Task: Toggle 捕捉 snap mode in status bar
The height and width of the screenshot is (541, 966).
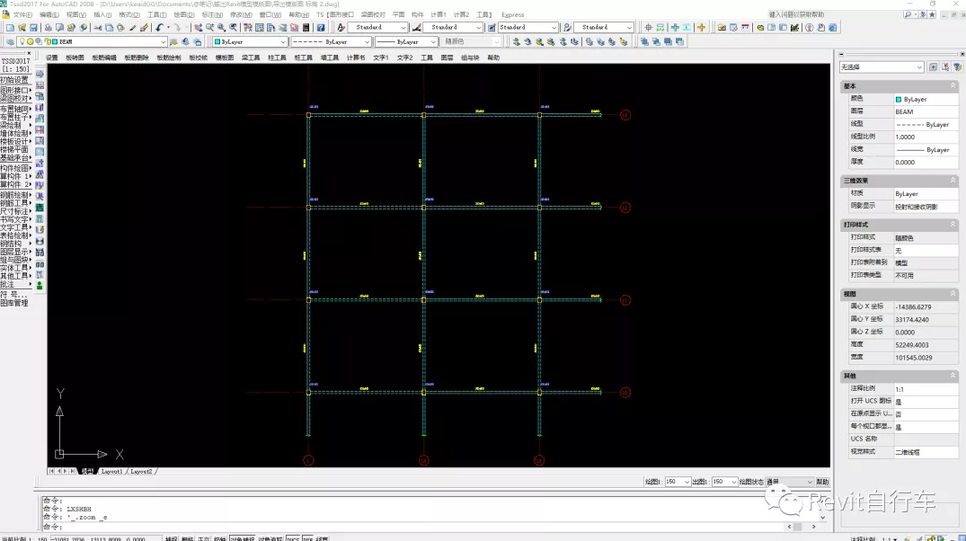Action: 171,538
